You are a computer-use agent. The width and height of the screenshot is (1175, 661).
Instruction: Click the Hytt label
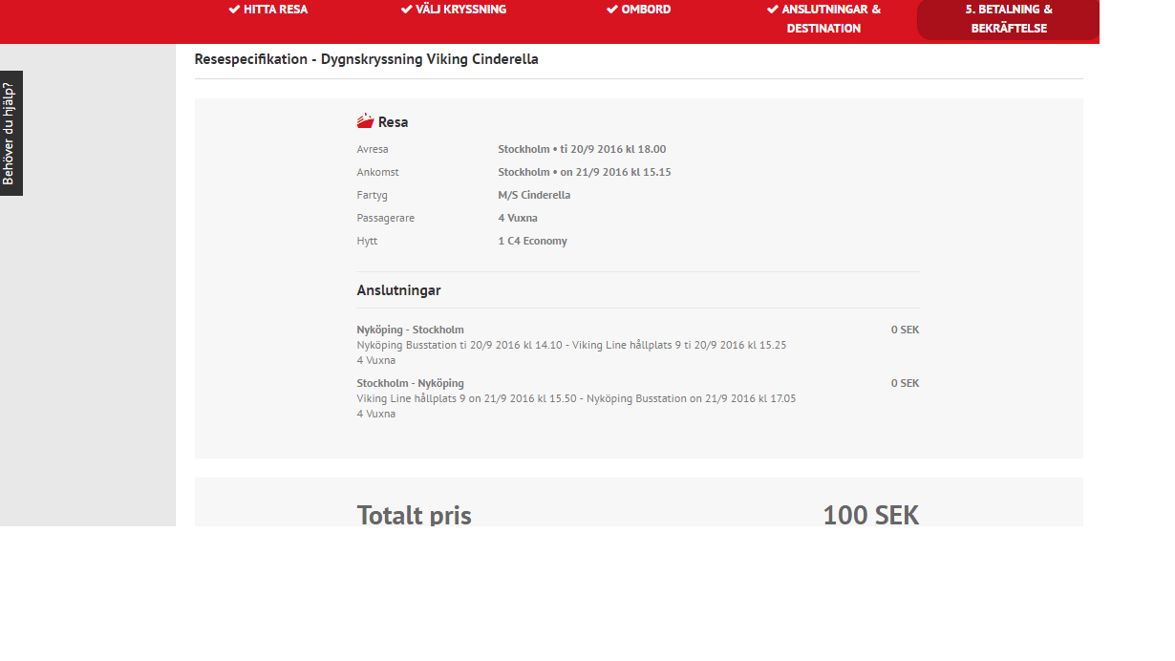367,241
